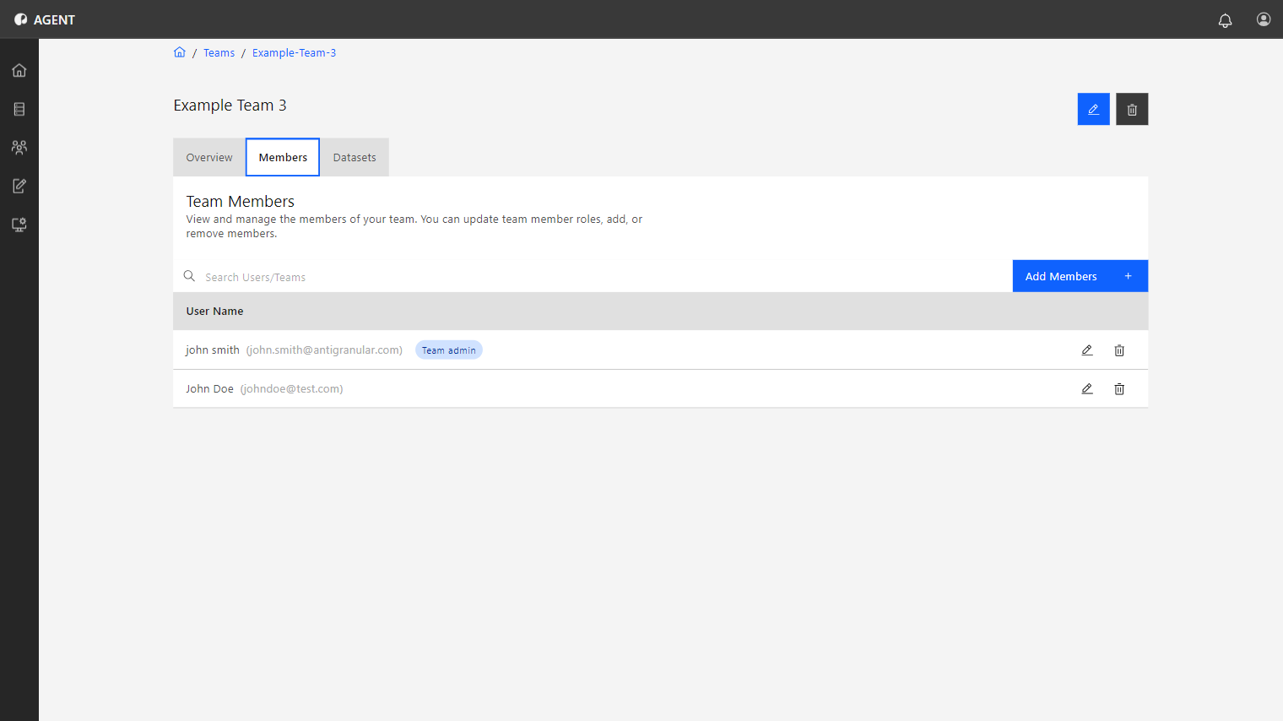Click Add Members button
Screen dimensions: 1283x721
click(1080, 276)
